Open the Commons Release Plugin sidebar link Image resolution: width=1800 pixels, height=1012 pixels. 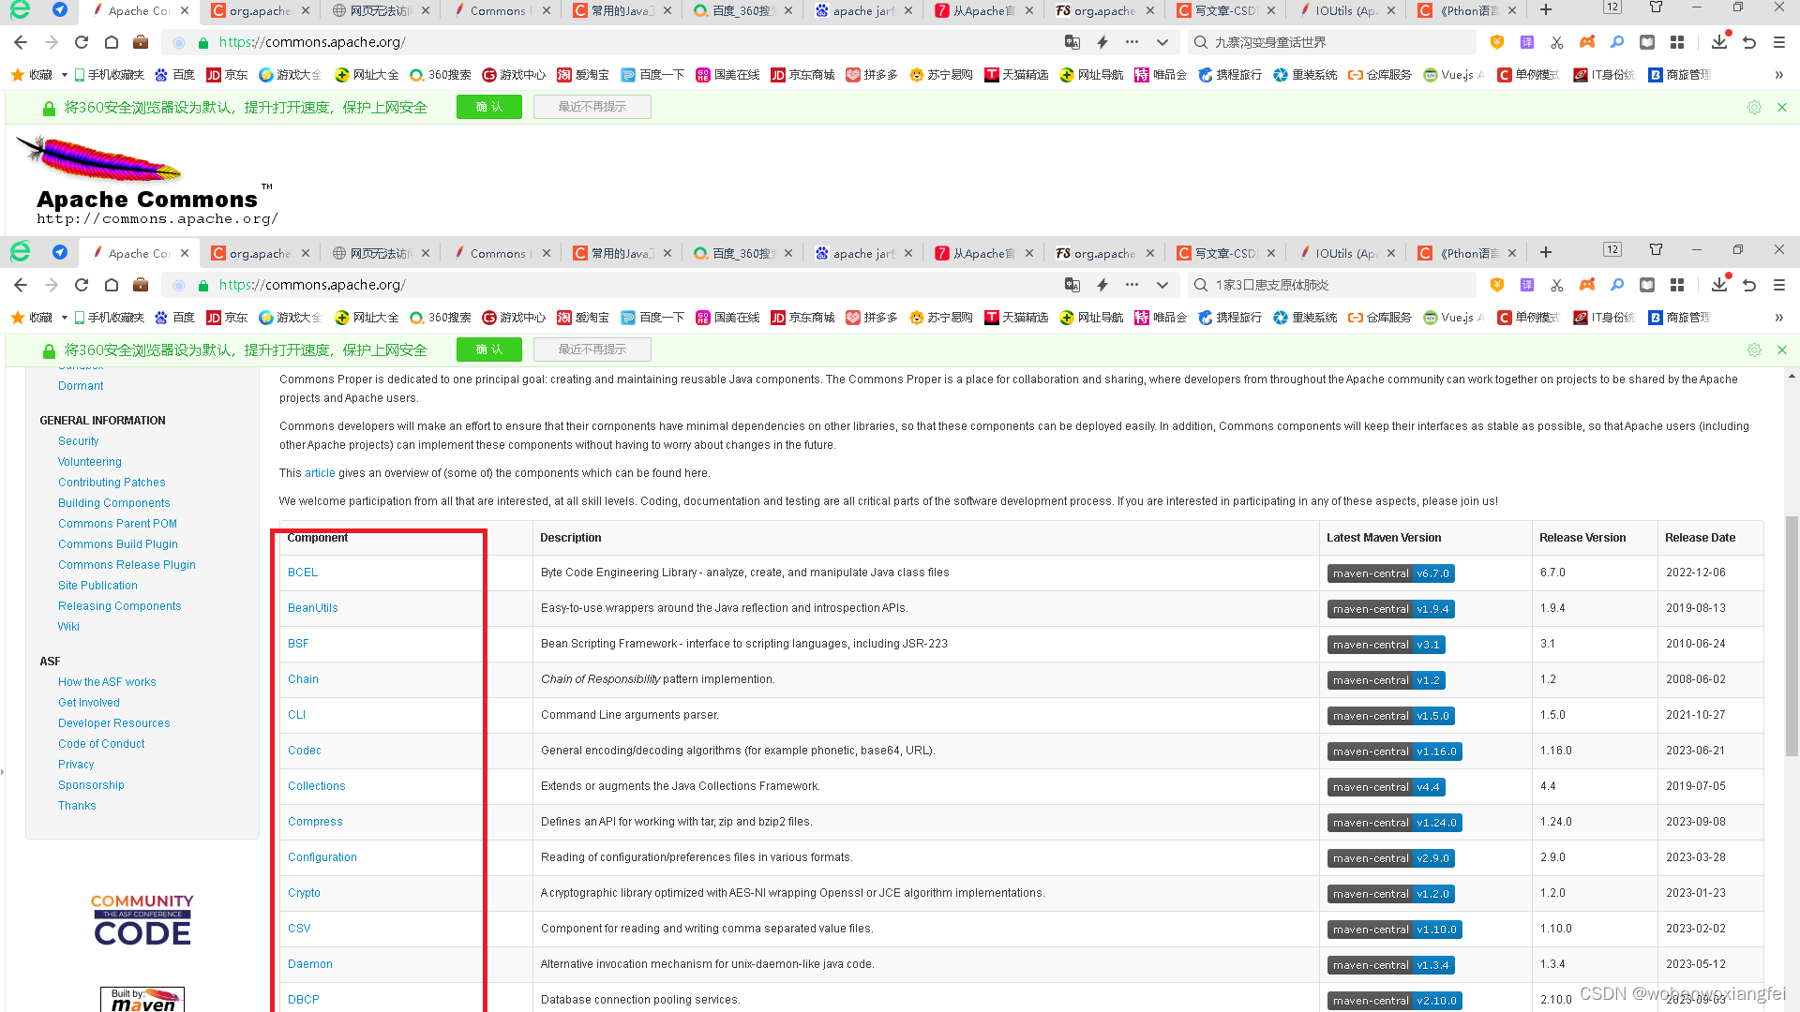127,565
